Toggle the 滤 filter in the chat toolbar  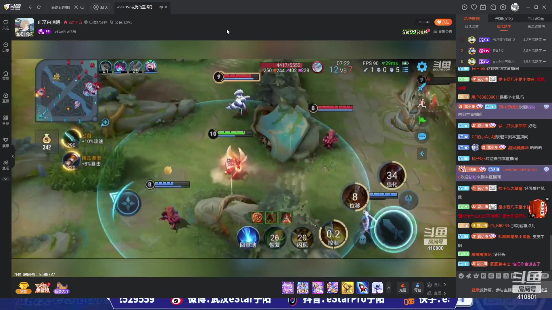499,276
